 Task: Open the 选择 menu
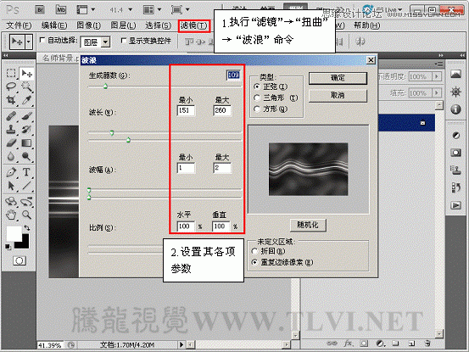click(x=159, y=25)
